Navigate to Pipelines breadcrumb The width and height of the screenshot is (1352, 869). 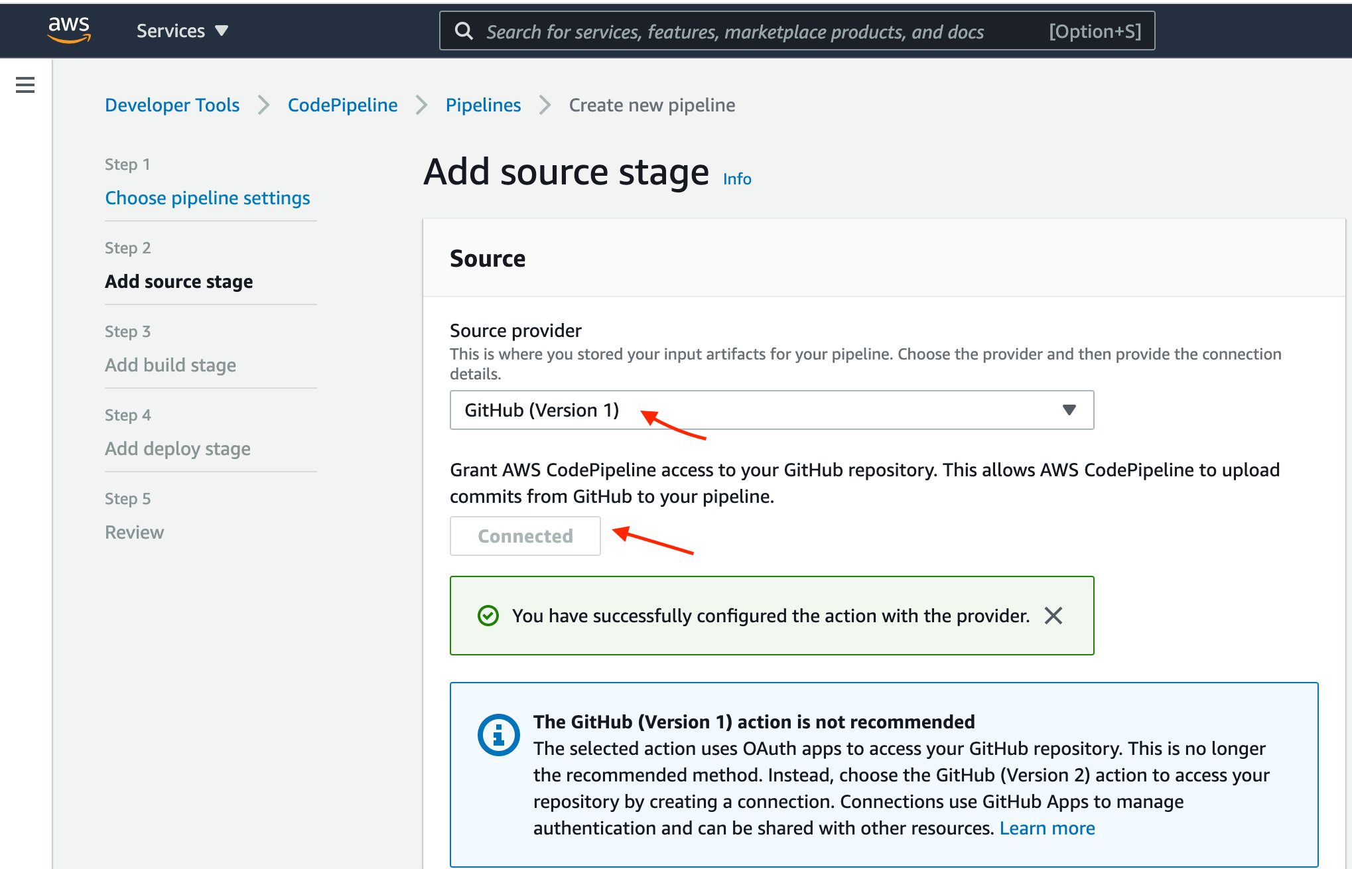(483, 105)
